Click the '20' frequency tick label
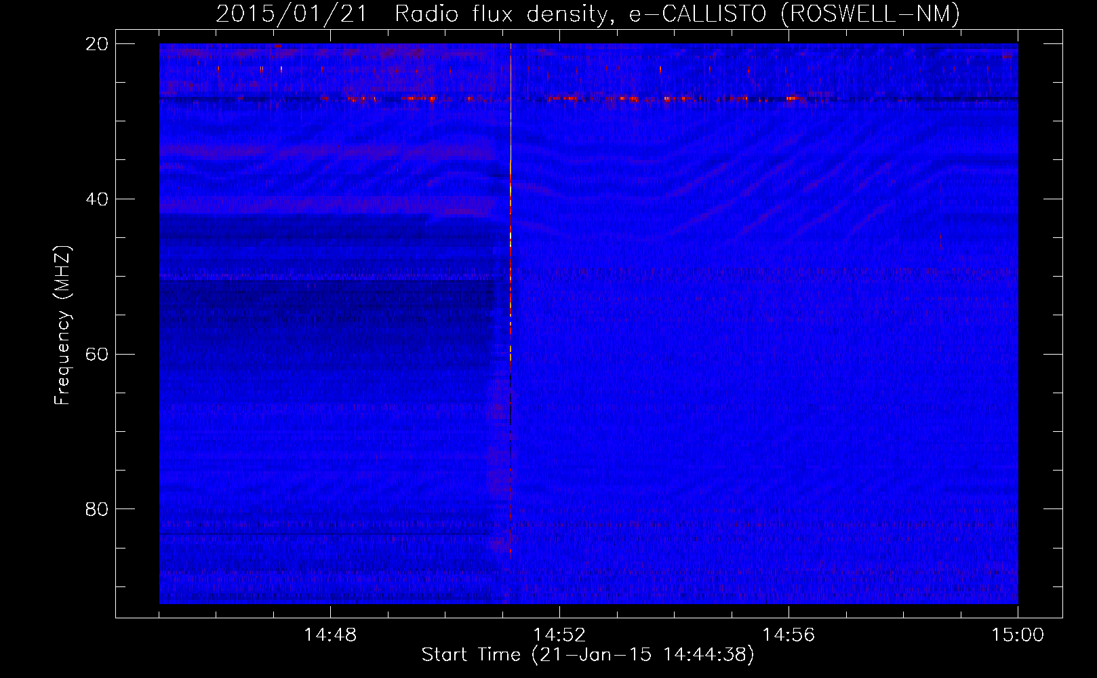The image size is (1097, 678). coord(97,44)
